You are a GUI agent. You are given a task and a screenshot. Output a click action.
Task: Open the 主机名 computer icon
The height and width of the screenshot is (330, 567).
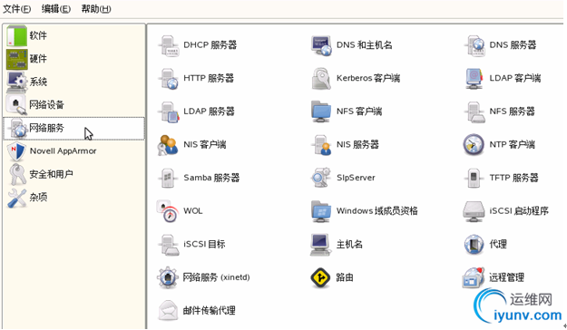[x=320, y=245]
